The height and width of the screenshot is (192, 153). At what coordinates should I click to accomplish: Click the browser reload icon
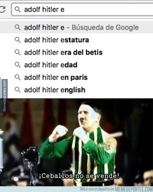(2, 9)
